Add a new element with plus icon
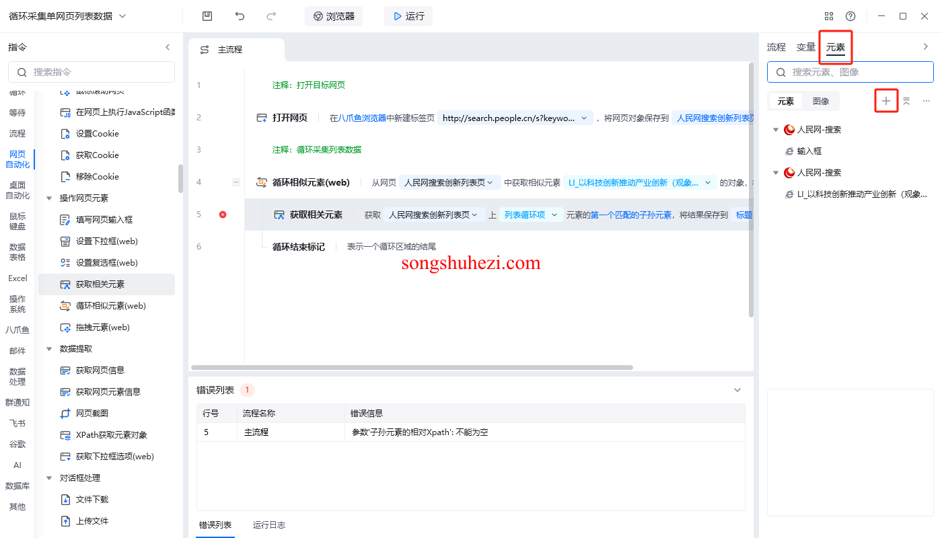 (886, 101)
